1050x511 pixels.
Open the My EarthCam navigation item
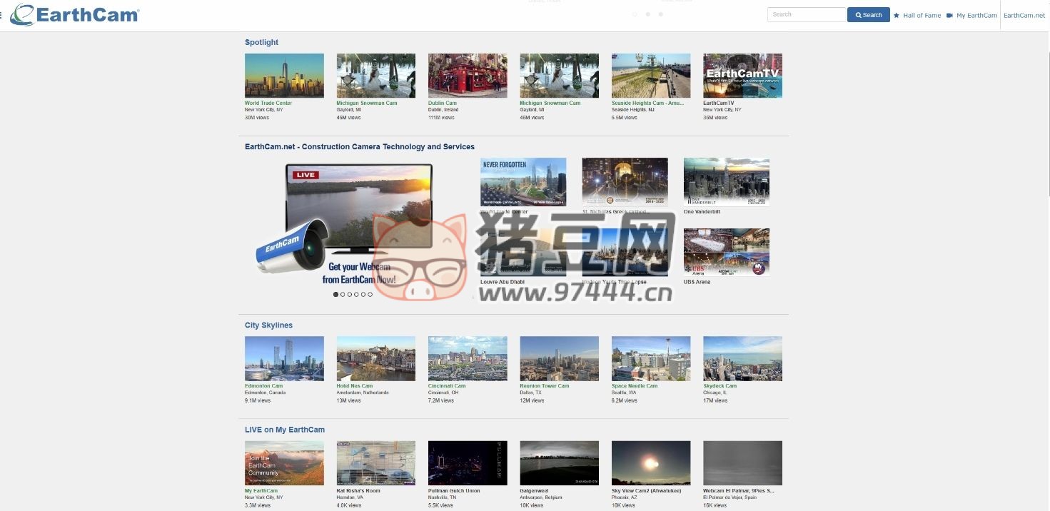coord(975,15)
